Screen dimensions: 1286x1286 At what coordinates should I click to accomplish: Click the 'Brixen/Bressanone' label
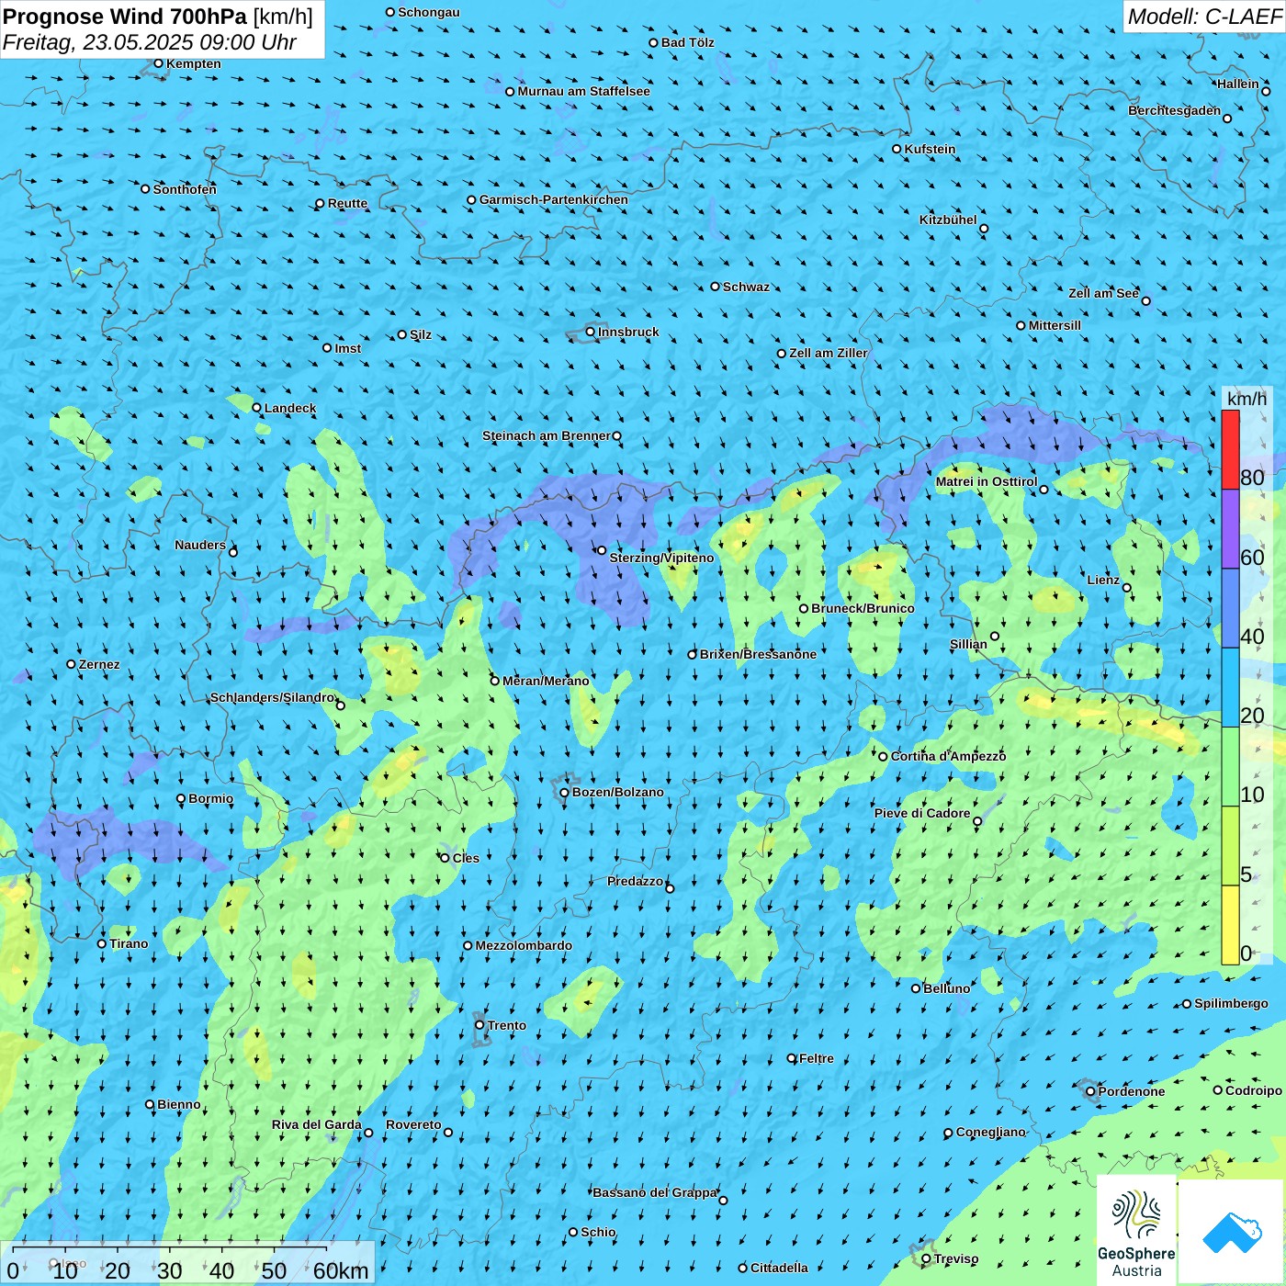tap(758, 654)
